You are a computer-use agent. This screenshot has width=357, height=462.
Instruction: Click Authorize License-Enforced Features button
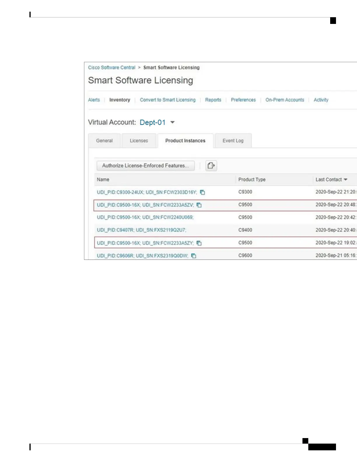[x=146, y=166]
